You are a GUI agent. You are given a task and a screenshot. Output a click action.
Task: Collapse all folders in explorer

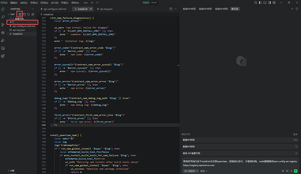(33, 14)
